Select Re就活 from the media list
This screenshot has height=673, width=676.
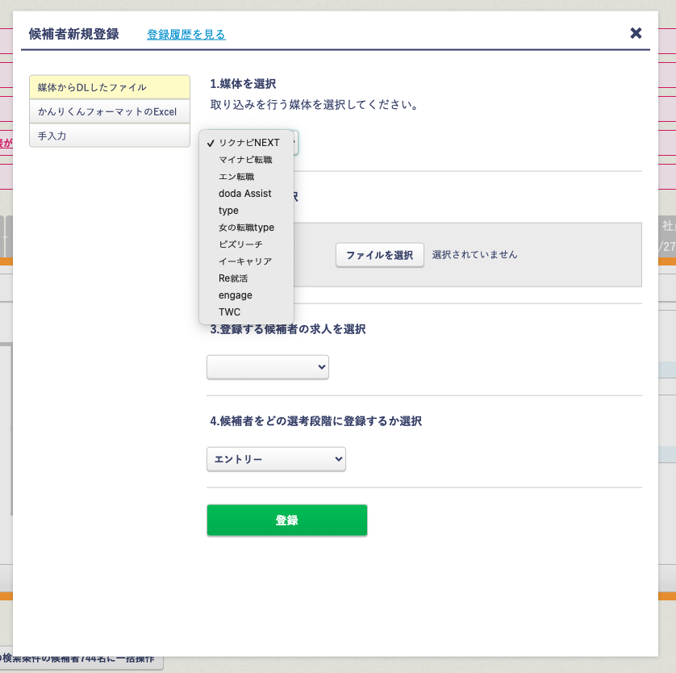coord(232,278)
